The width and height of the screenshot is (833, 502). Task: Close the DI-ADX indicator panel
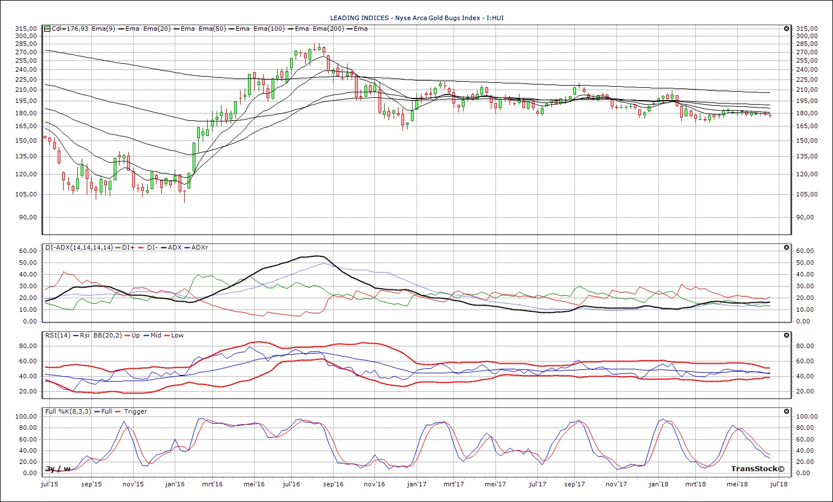pyautogui.click(x=787, y=247)
